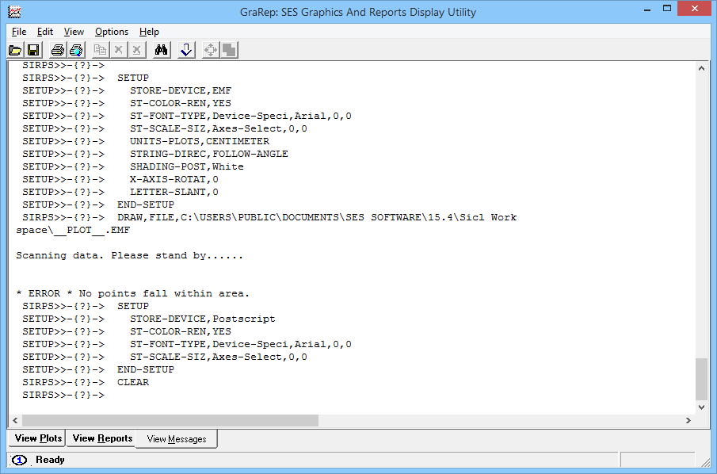Click the horizontal scrollbar thumb
Screen dimensions: 717x474
click(x=170, y=420)
